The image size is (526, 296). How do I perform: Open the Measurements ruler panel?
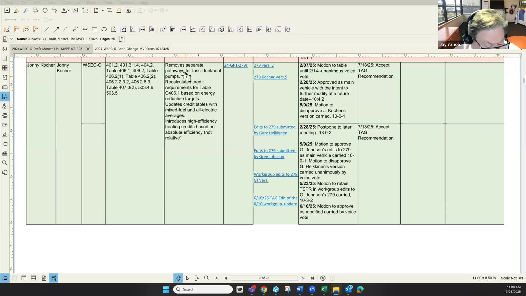[5, 125]
